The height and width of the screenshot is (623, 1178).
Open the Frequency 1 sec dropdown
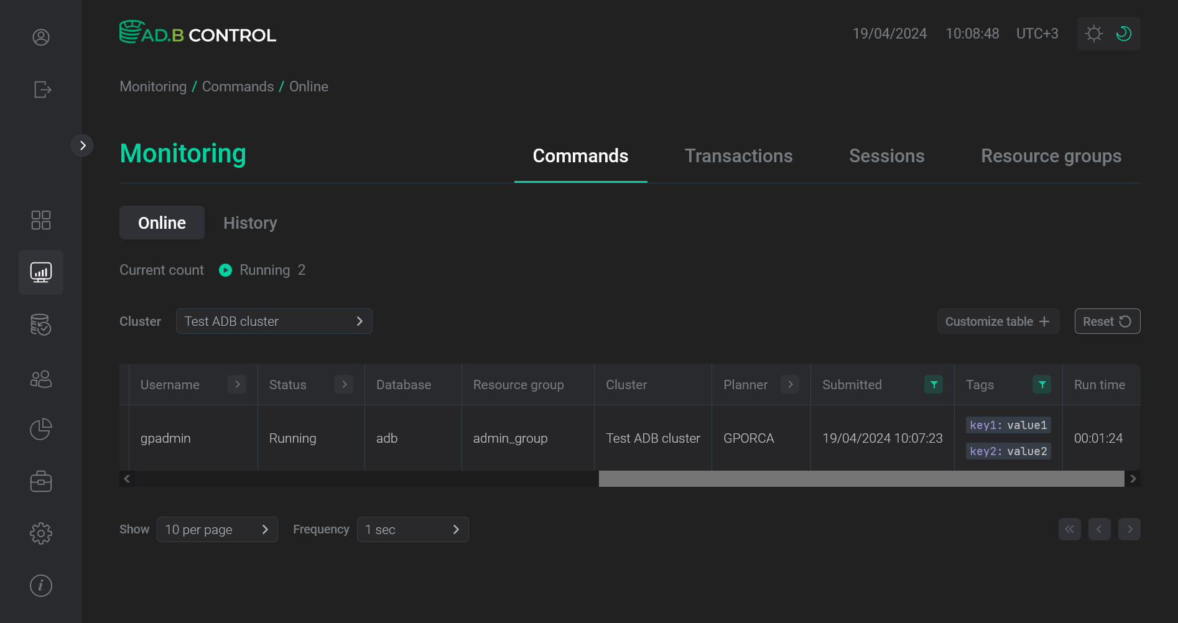pos(412,529)
